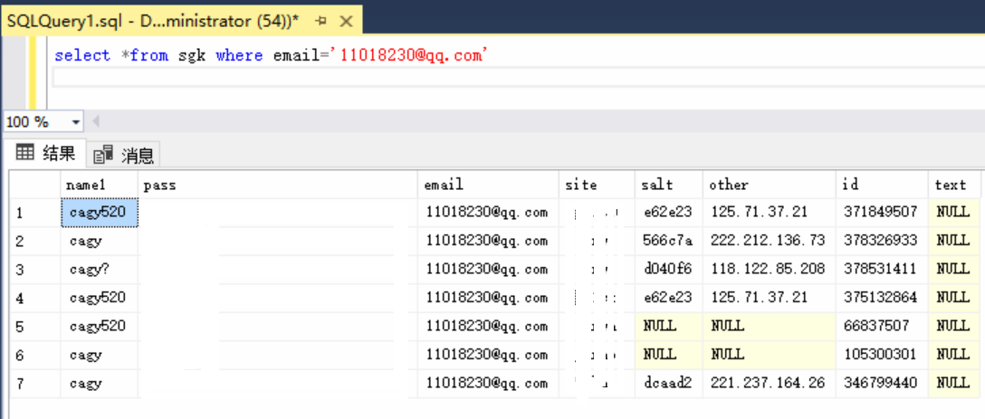Open the 100 % zoom dropdown
This screenshot has width=985, height=419.
click(x=76, y=122)
